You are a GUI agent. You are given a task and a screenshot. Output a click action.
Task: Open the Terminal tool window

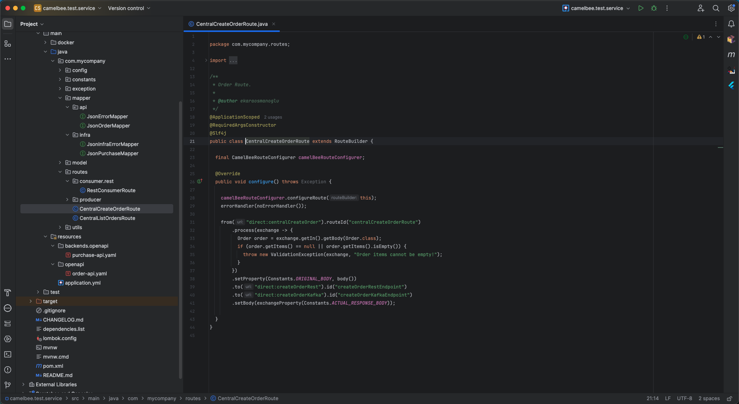click(8, 354)
